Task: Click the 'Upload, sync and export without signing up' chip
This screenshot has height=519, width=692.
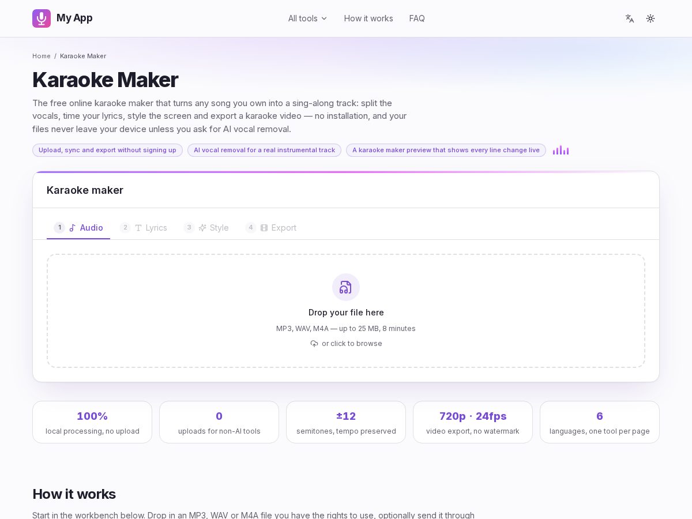Action: point(107,150)
